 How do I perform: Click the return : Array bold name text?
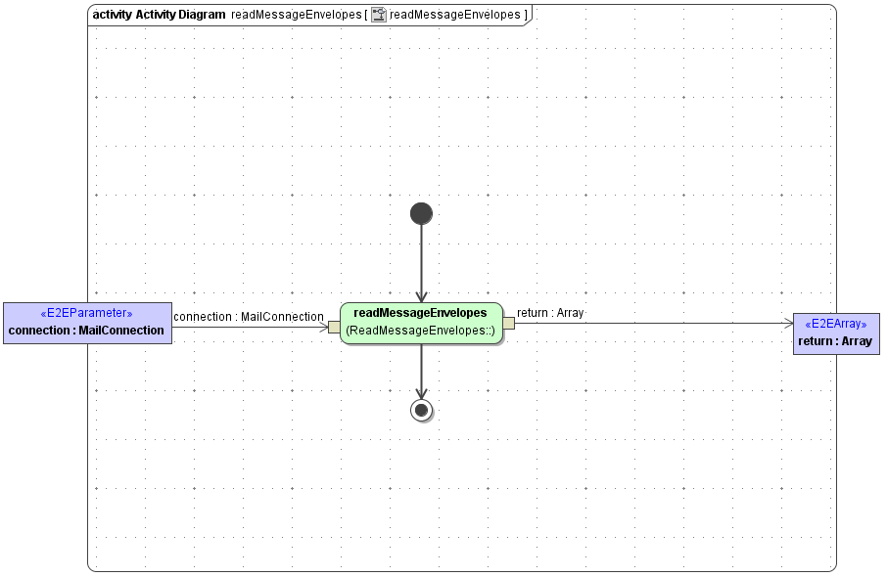[836, 340]
